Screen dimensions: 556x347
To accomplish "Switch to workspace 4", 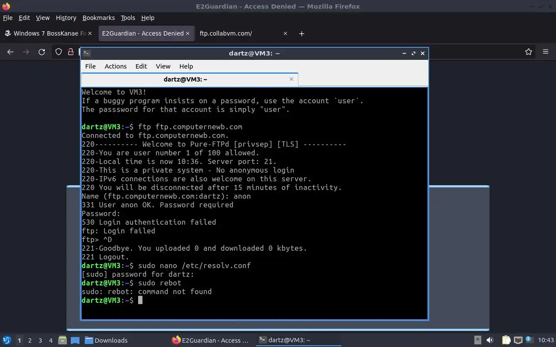I will click(50, 340).
